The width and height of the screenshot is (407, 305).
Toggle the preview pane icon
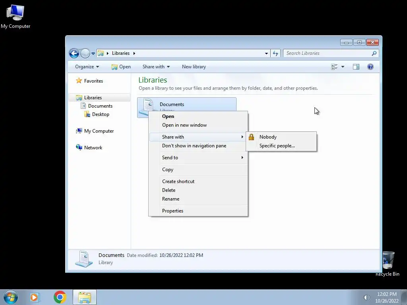pyautogui.click(x=356, y=67)
